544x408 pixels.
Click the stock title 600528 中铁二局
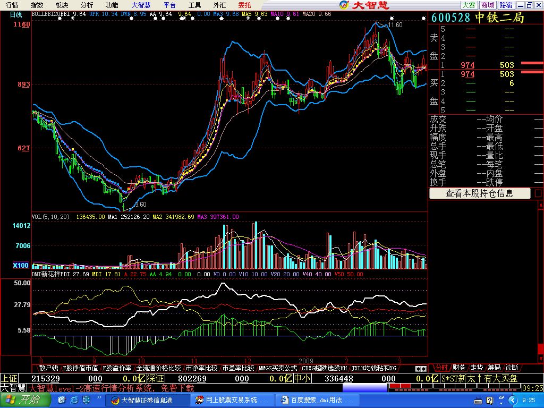coord(477,18)
